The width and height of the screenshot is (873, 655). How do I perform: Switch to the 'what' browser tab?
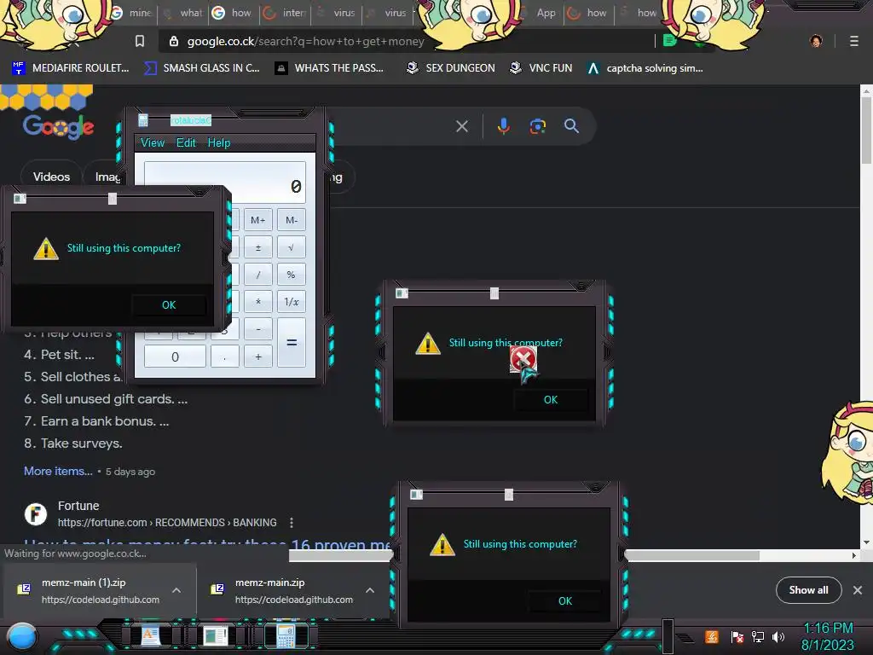point(184,13)
